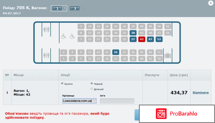The width and height of the screenshot is (215, 123).
Task: Select wagon 1 tab in header
Action: [59, 8]
